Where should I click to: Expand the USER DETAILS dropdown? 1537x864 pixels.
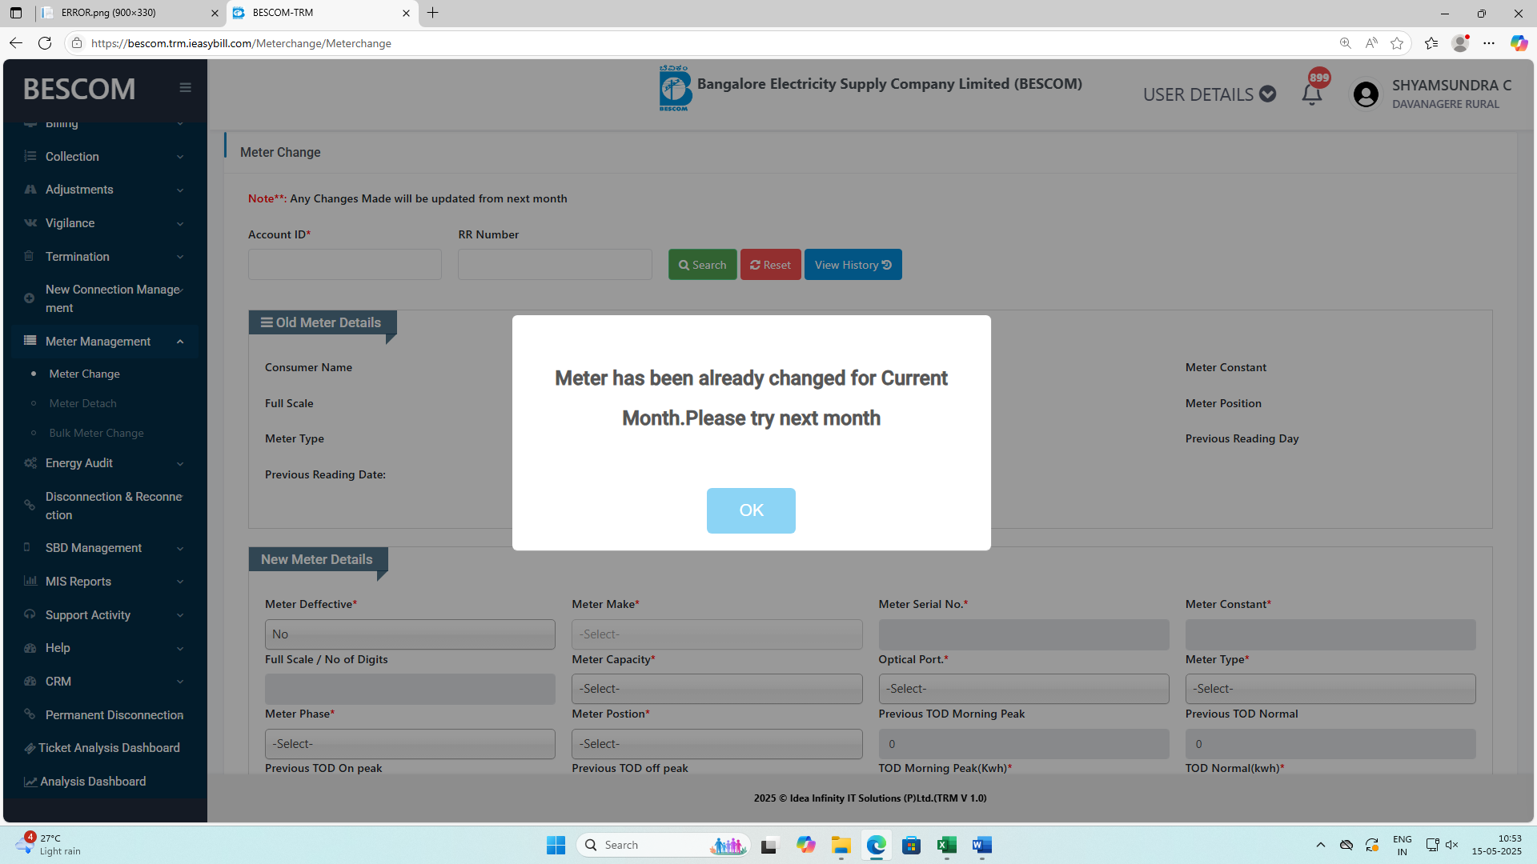pyautogui.click(x=1209, y=94)
